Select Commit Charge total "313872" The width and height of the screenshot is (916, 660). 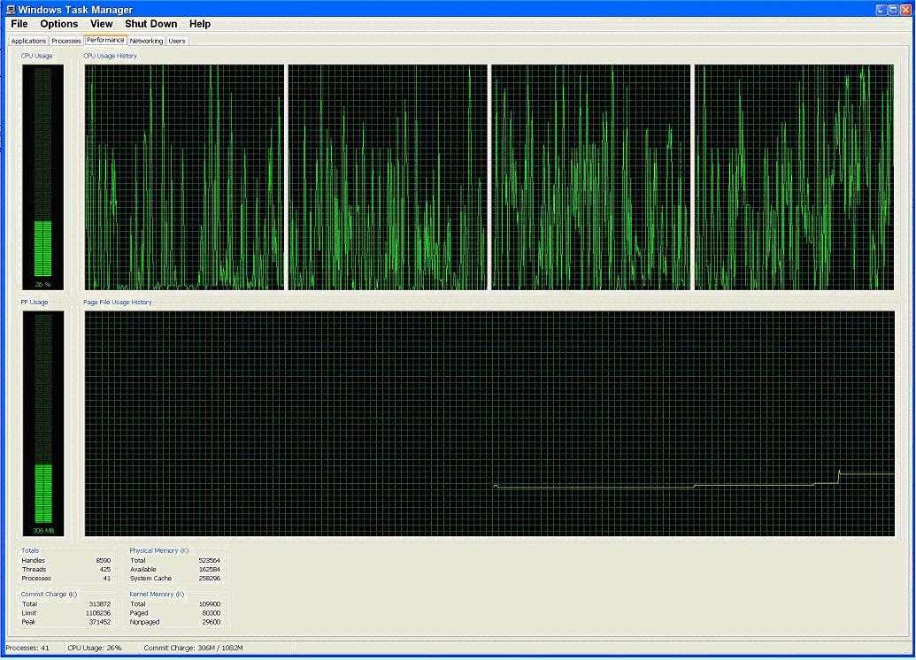100,604
